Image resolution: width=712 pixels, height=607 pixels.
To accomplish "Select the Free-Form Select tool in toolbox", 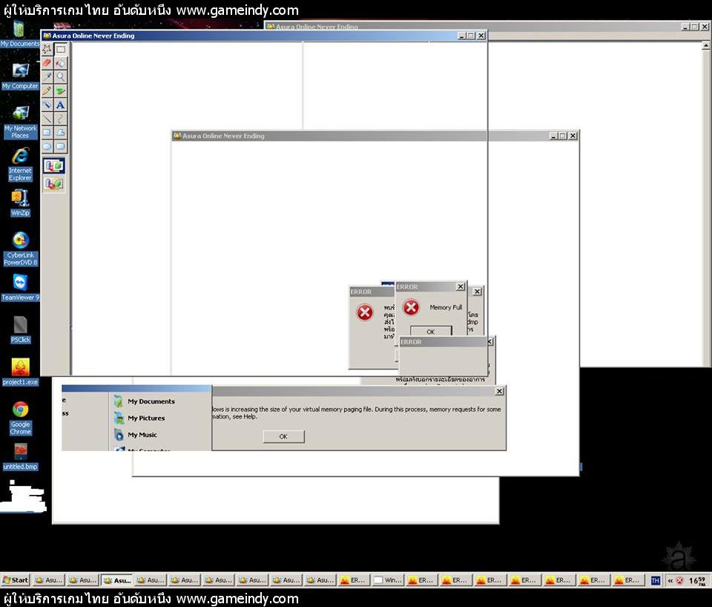I will point(47,49).
